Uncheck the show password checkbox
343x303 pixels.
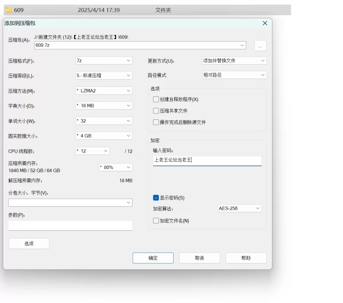[156, 198]
